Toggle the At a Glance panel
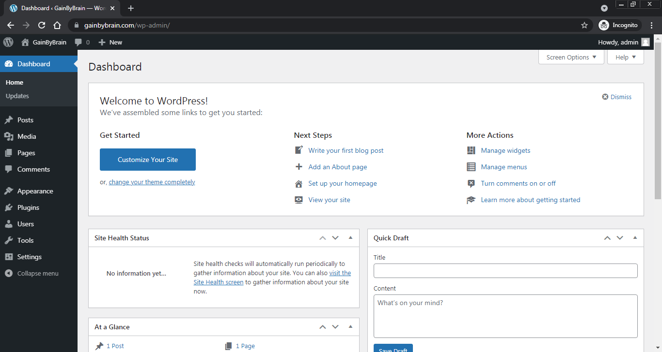 (x=350, y=327)
